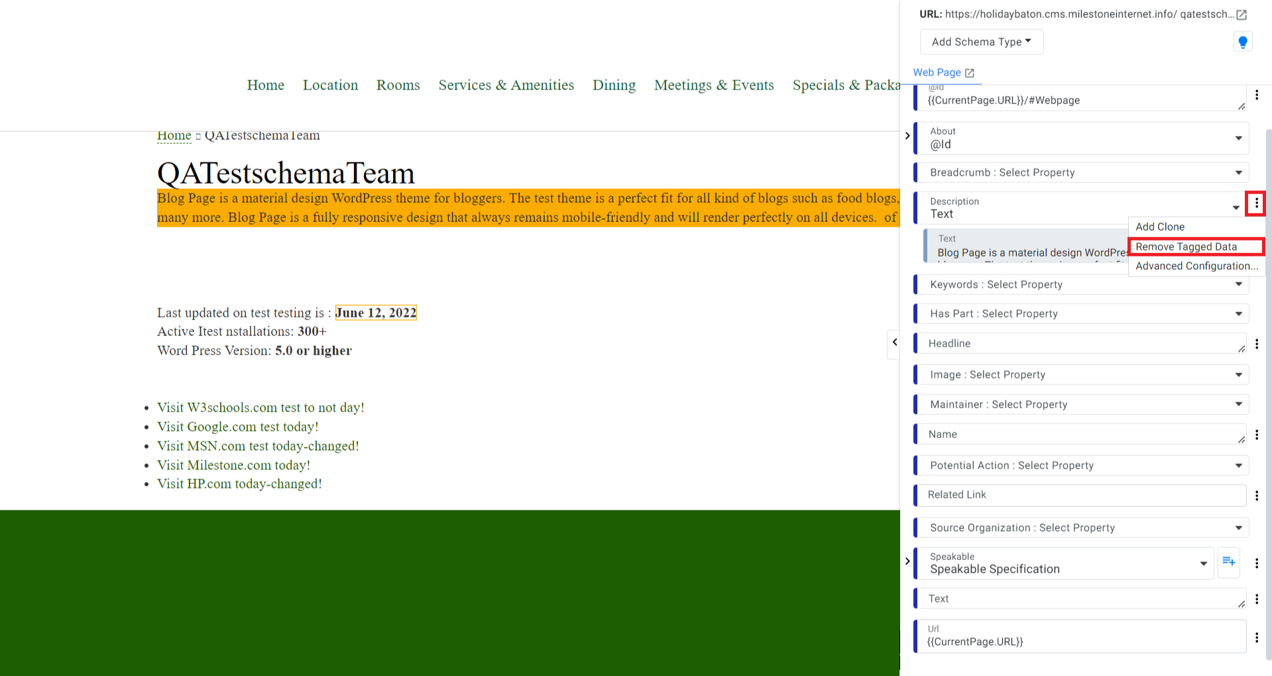Click into the Headline input field
This screenshot has height=676, width=1272.
coord(1080,343)
